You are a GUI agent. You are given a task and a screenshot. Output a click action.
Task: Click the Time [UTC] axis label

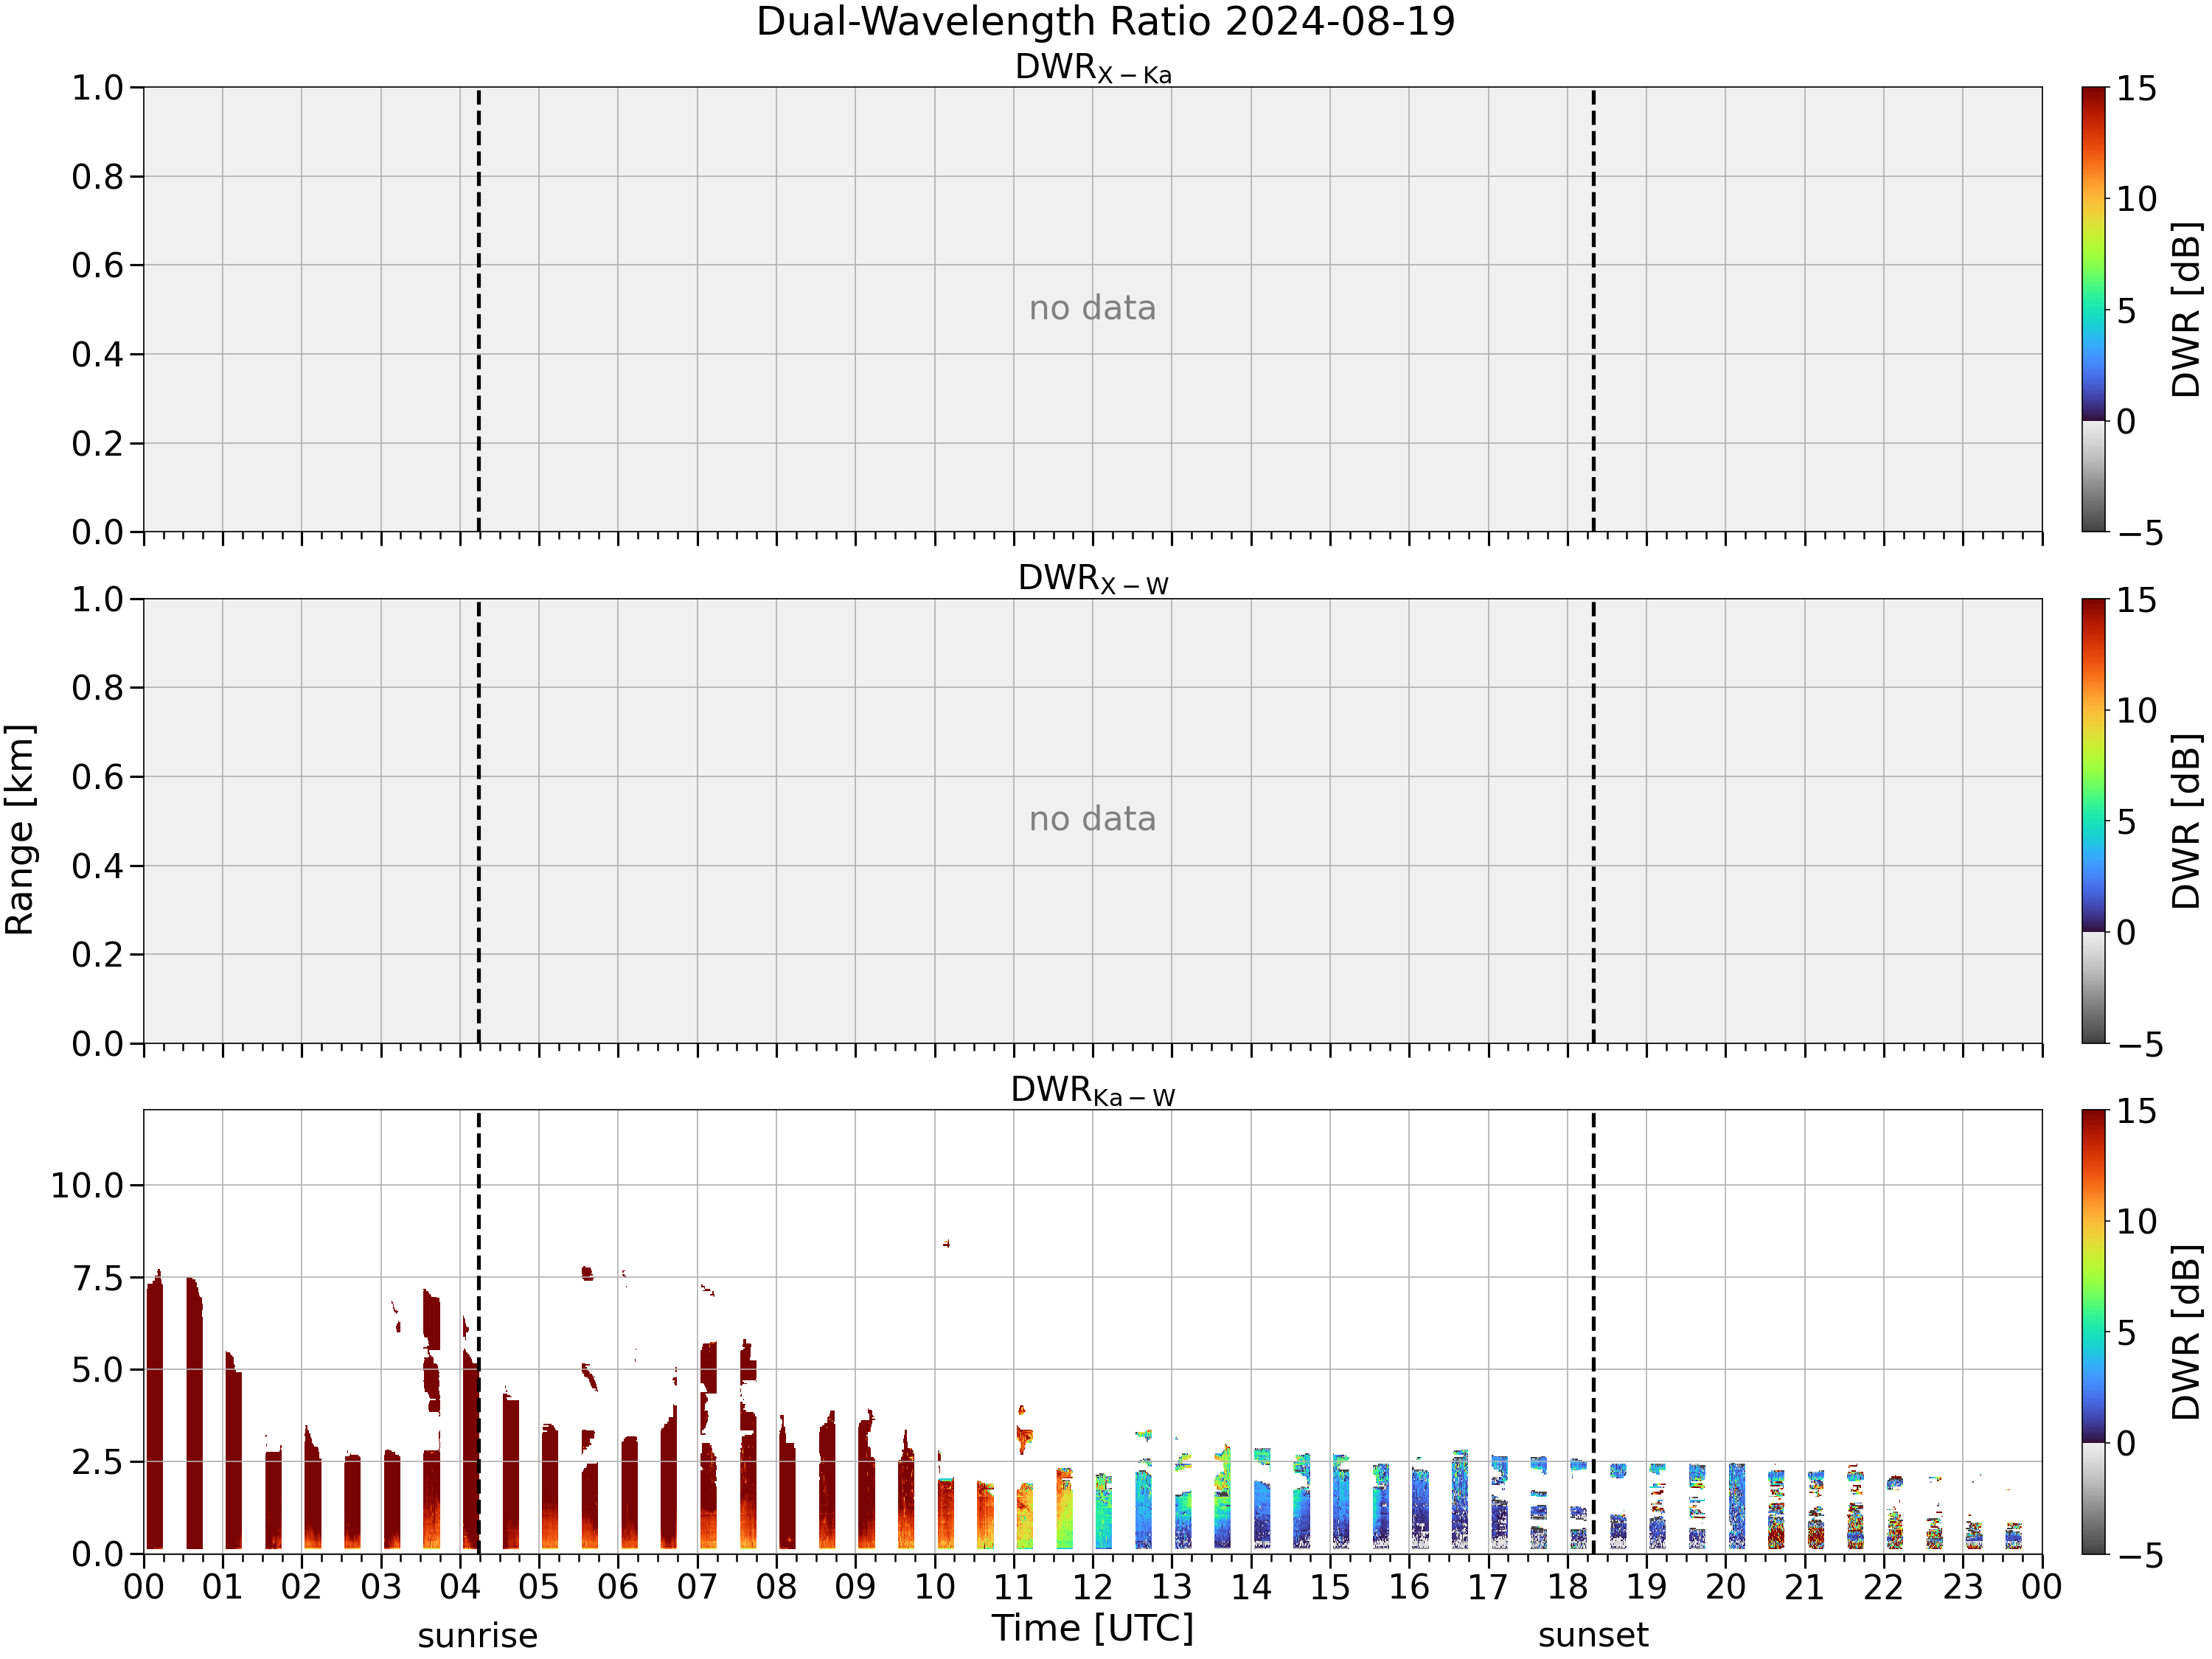click(1093, 1628)
